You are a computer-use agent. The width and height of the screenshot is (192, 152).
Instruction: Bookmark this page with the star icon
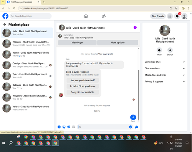pyautogui.click(x=176, y=8)
